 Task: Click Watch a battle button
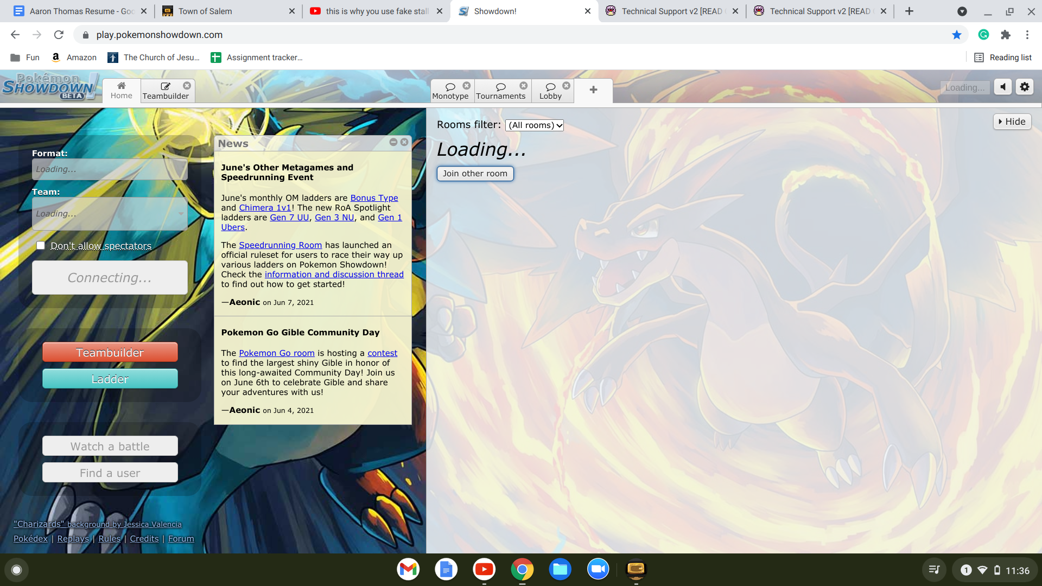coord(110,446)
